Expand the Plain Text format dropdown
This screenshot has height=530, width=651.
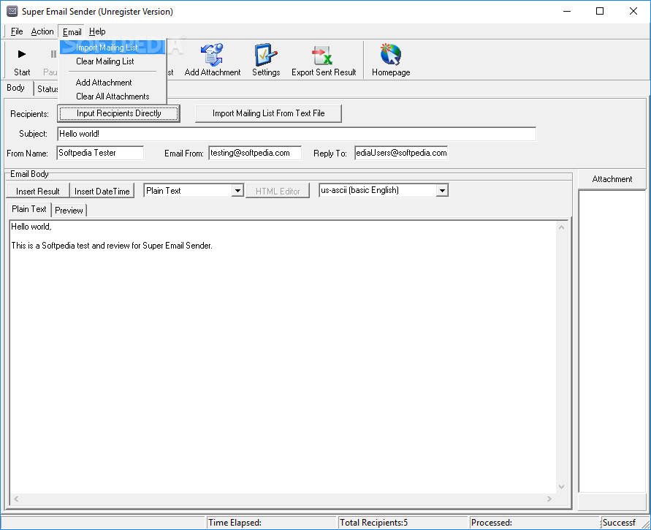[237, 191]
